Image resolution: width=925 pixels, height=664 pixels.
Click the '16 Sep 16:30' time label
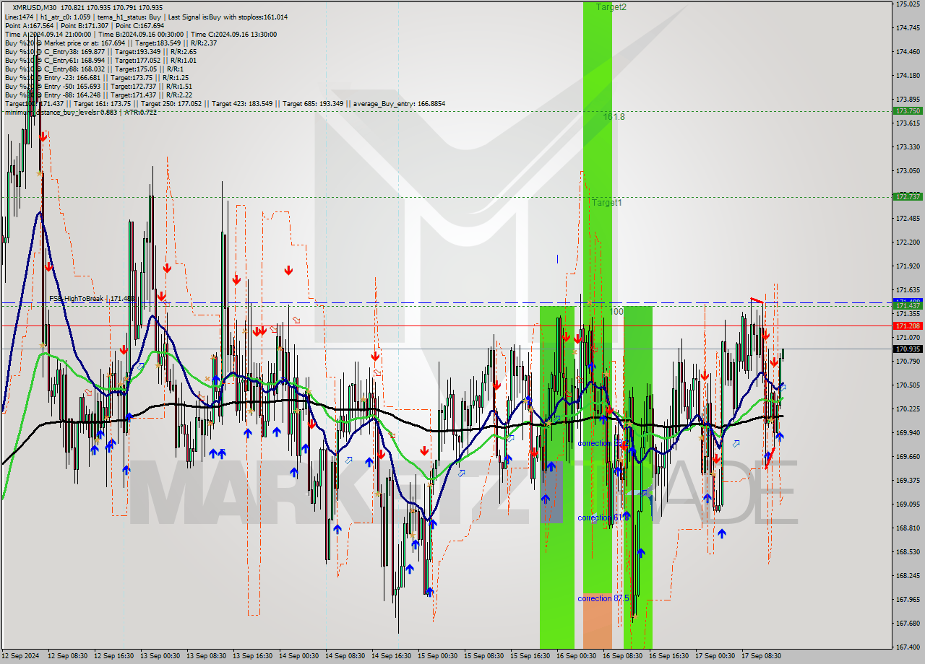tap(669, 656)
